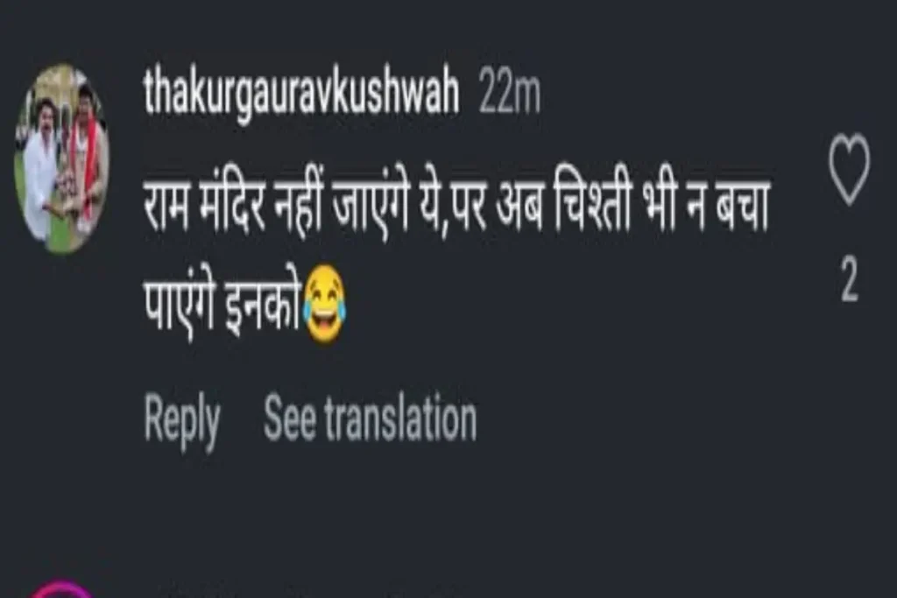Like the comment with the heart icon
The height and width of the screenshot is (598, 897).
(849, 169)
